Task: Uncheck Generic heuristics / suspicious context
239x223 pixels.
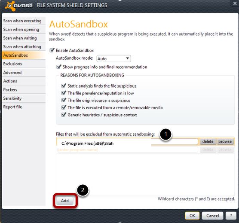Action: pyautogui.click(x=64, y=115)
